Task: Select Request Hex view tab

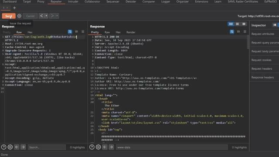Action: point(30,32)
